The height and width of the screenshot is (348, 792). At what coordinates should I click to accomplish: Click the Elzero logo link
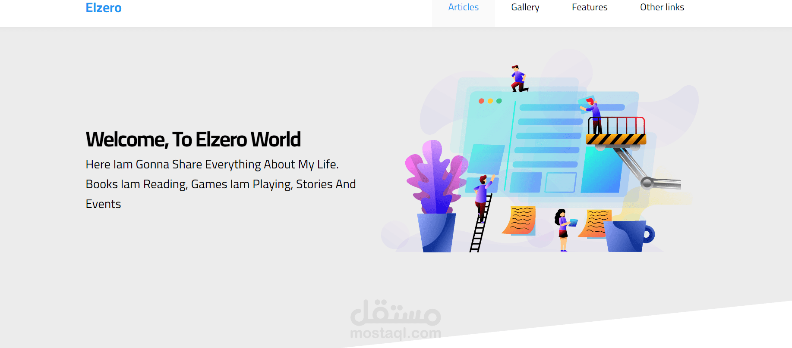pos(104,8)
